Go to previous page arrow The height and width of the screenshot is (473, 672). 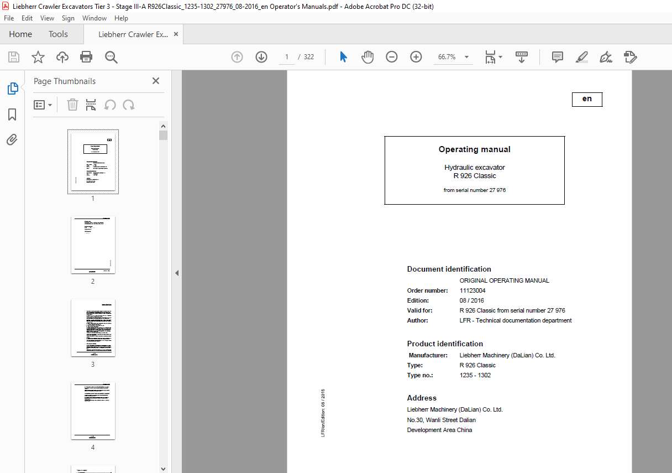pos(237,57)
